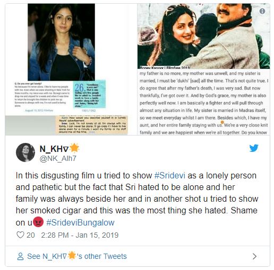Open the #Sridevi hashtag link
Image resolution: width=274 pixels, height=270 pixels.
170,176
